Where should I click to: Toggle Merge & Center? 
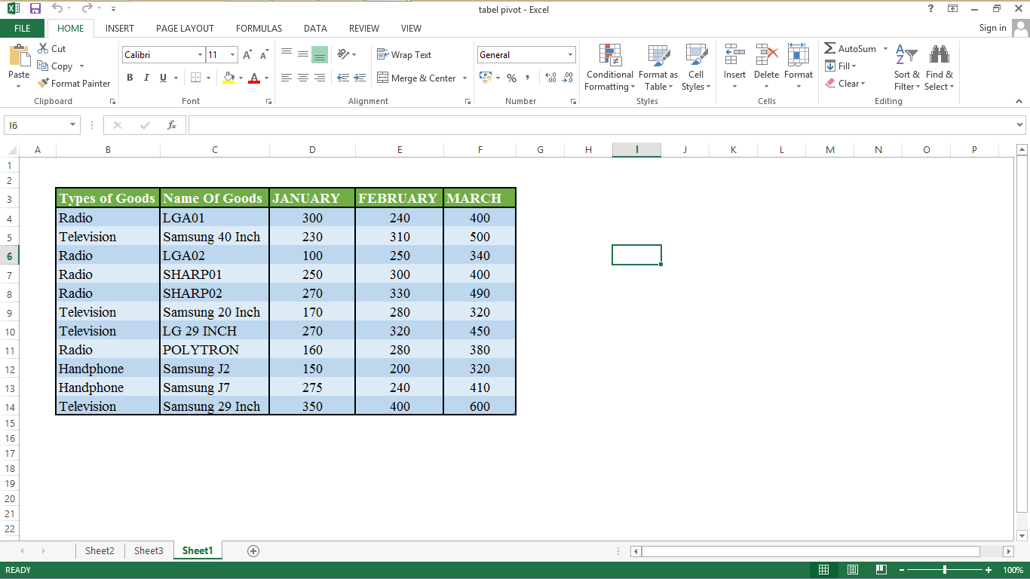coord(417,78)
